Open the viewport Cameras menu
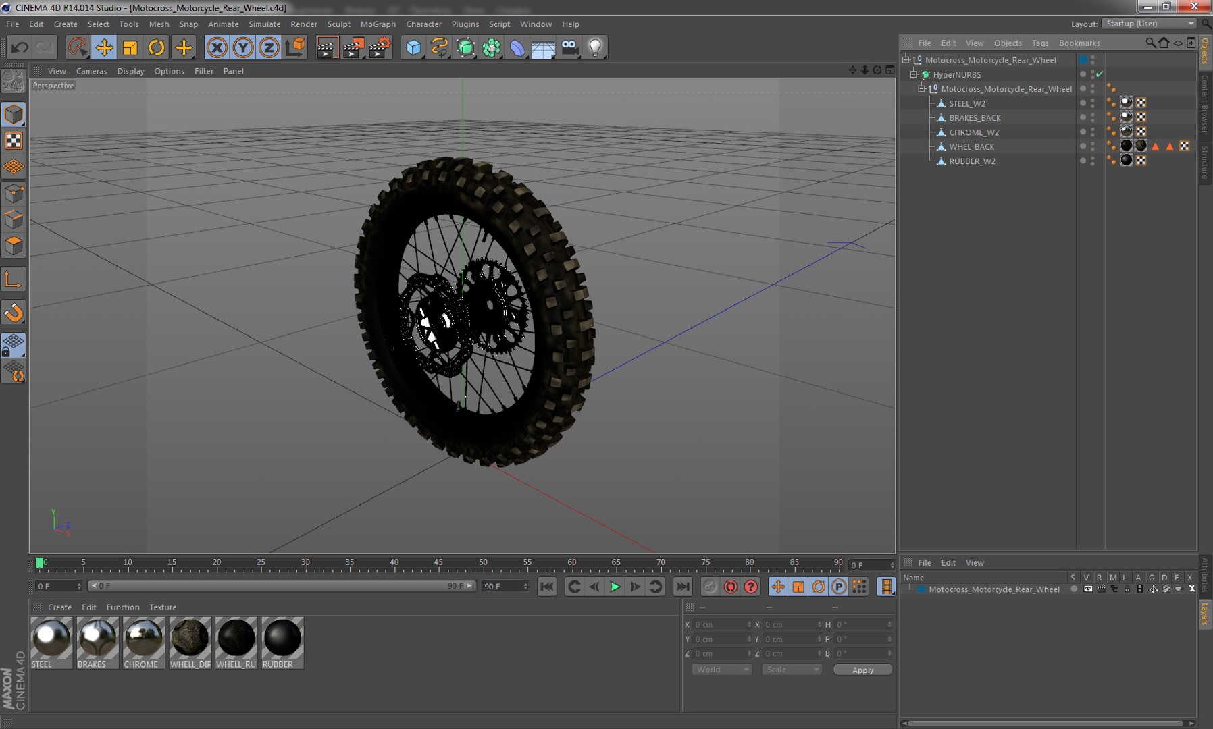The height and width of the screenshot is (729, 1213). (x=91, y=71)
